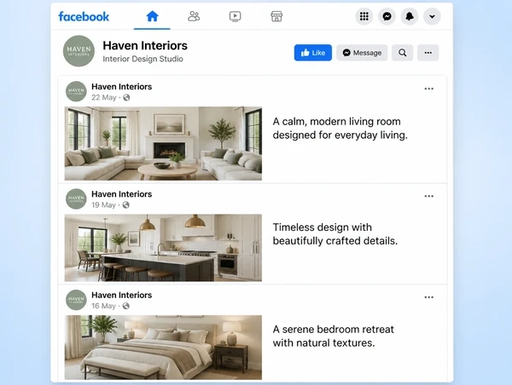Open the Marketplace tab

[276, 16]
